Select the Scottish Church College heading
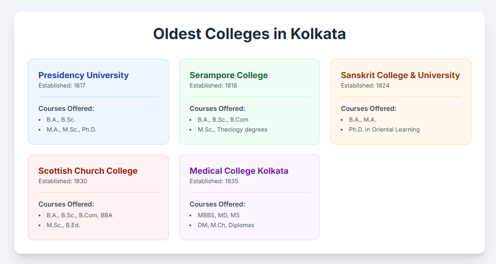 (x=88, y=171)
